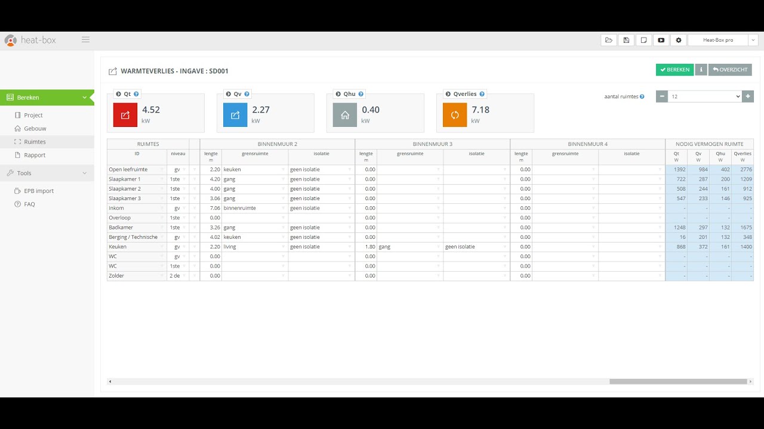Image resolution: width=764 pixels, height=429 pixels.
Task: Edit binnenmuur 2 lengte 7.06 for Inkom
Action: pos(211,209)
